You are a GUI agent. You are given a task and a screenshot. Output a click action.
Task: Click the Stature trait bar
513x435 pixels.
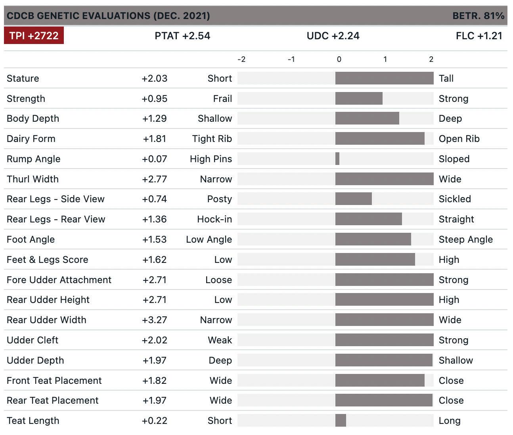point(384,78)
